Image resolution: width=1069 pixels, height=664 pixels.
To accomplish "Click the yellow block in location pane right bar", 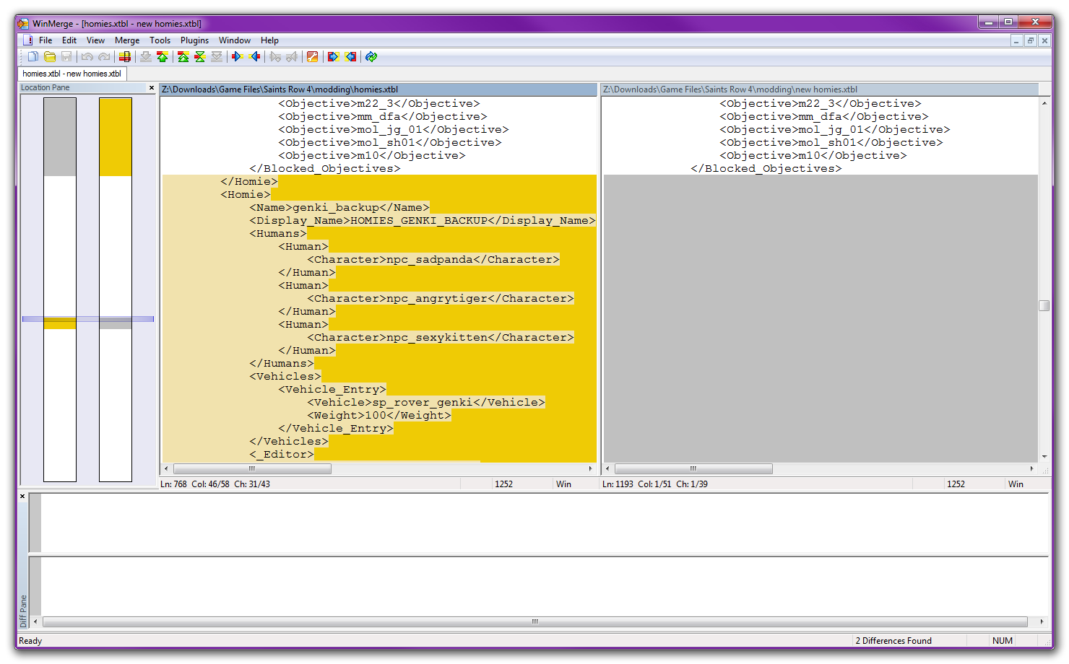I will (116, 137).
